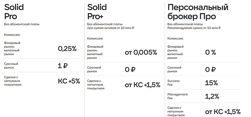Open the Персональный брокер Про tariff title
Viewport: 251px width, 117px height.
[x=198, y=12]
